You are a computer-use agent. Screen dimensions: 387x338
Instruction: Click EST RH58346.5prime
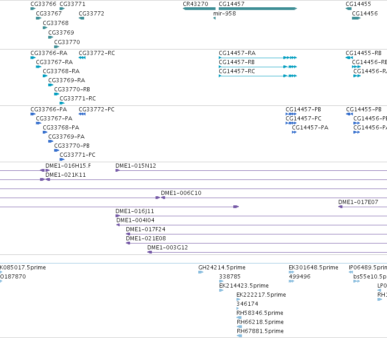click(x=260, y=313)
